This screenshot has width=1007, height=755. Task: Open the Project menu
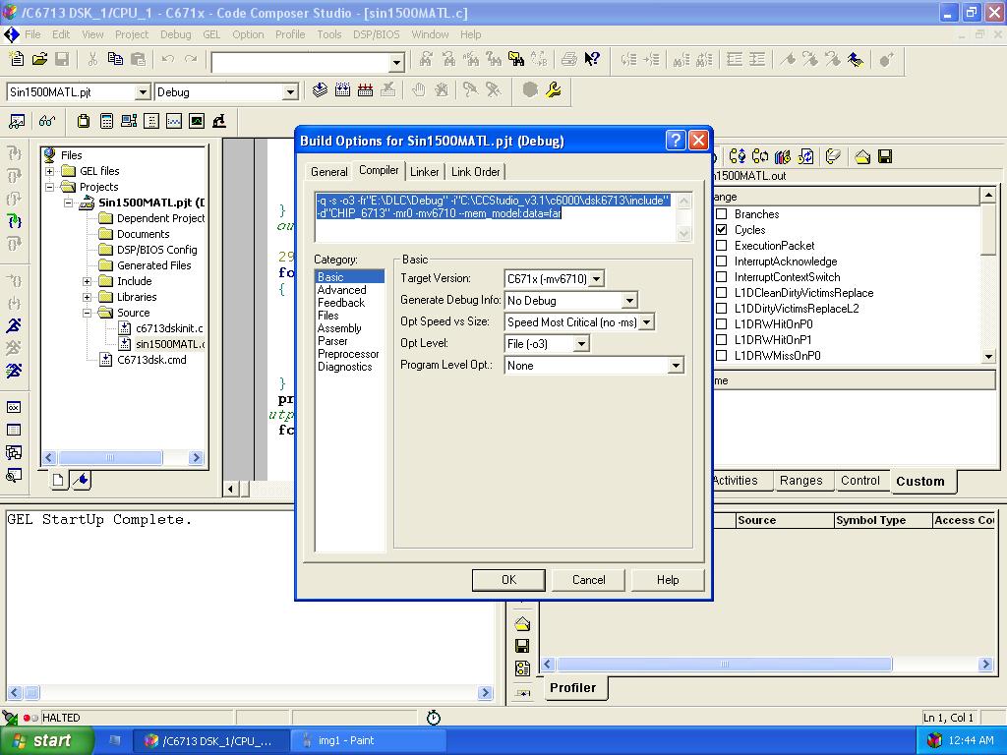click(x=132, y=34)
